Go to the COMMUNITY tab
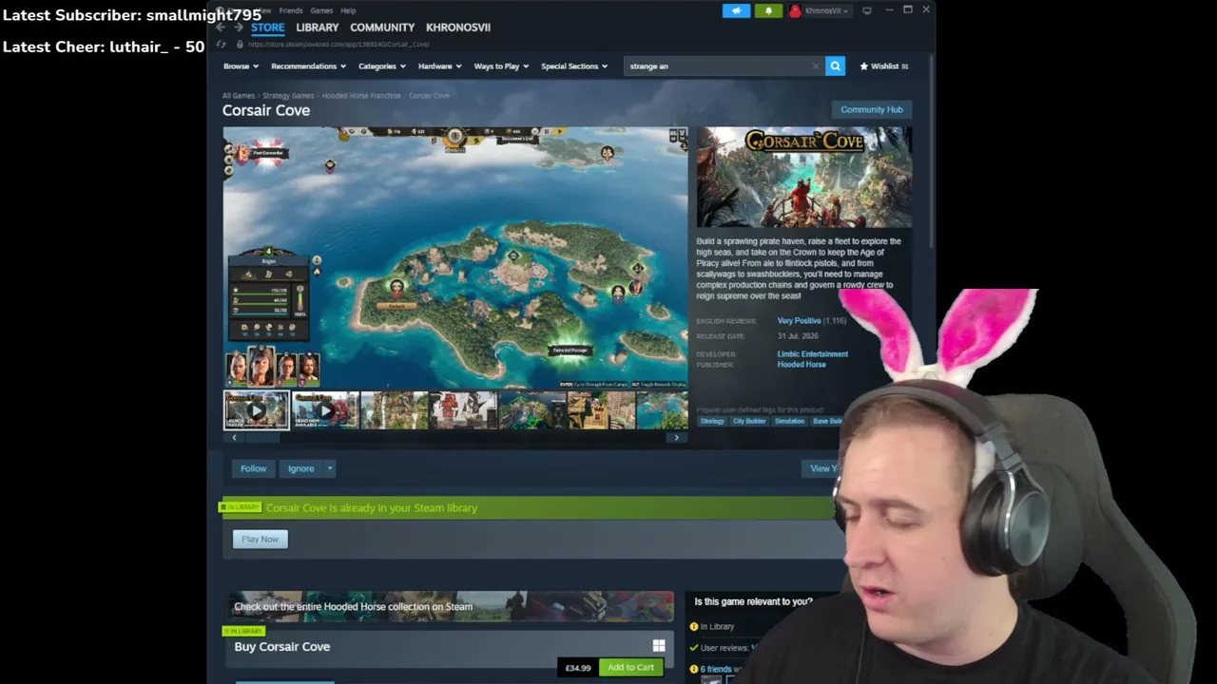 [382, 28]
